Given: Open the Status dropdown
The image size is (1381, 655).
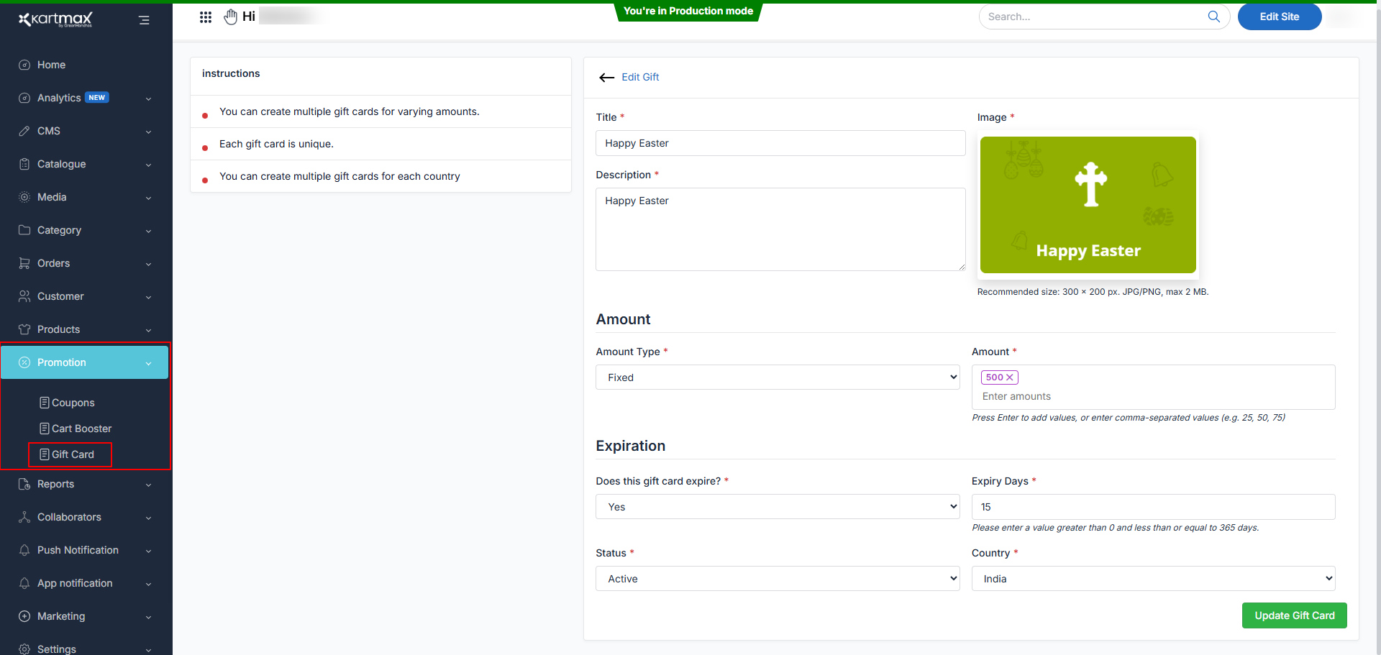Looking at the screenshot, I should (x=777, y=579).
